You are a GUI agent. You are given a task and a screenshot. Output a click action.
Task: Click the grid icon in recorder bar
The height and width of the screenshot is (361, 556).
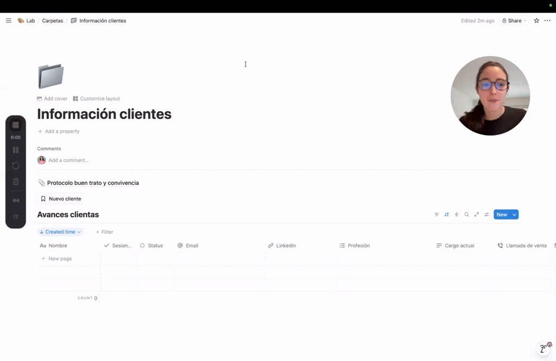point(16,217)
